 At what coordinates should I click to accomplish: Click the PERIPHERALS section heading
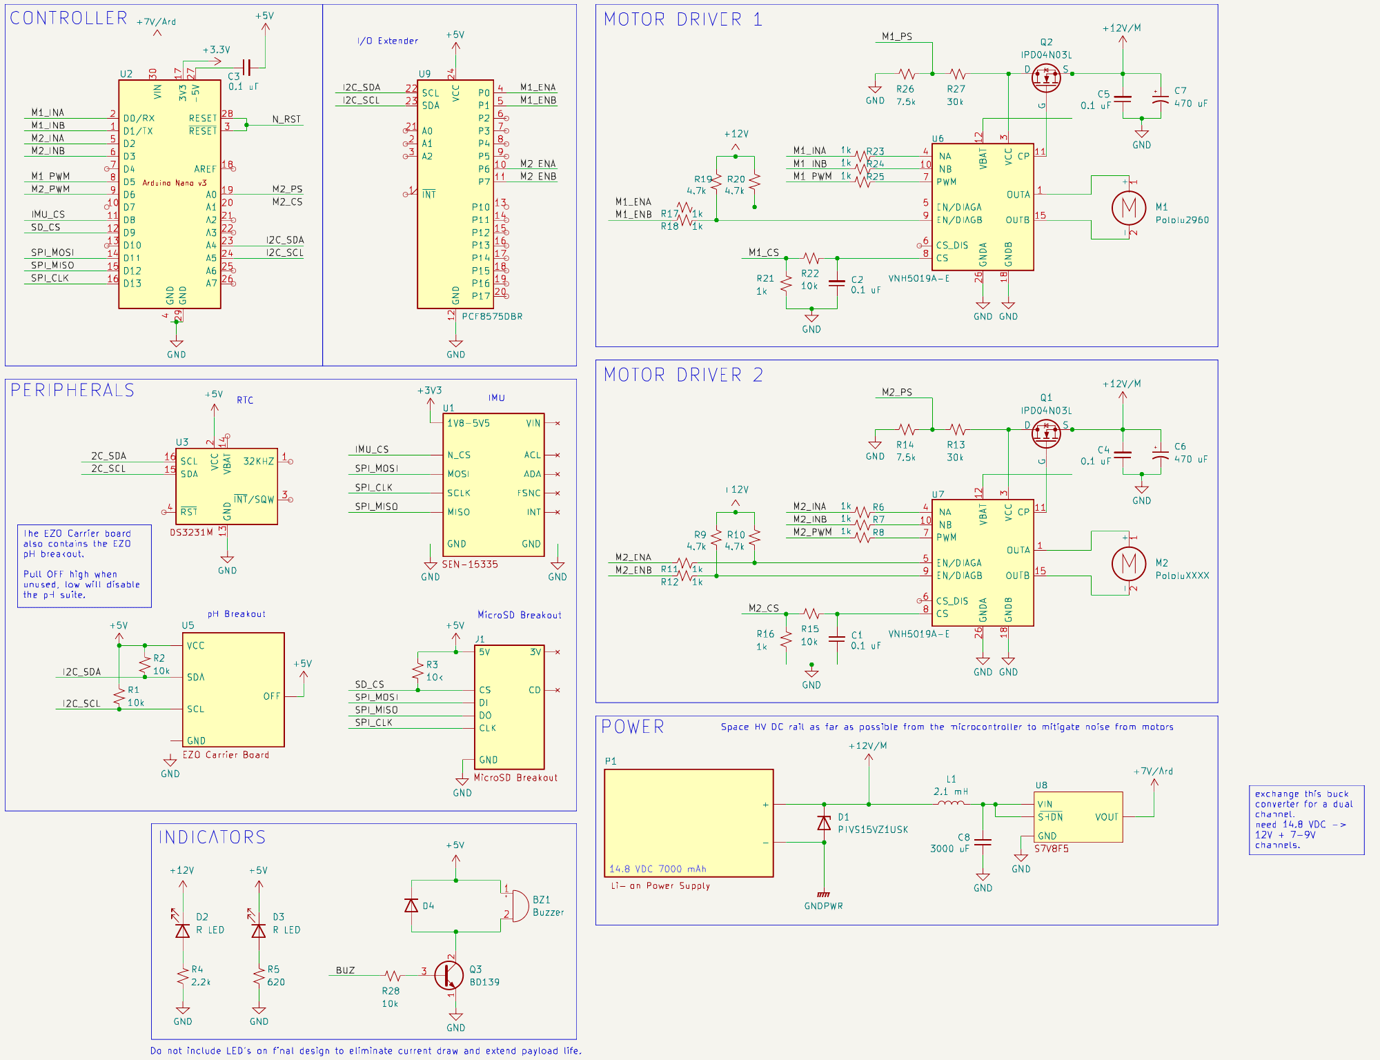pos(72,390)
